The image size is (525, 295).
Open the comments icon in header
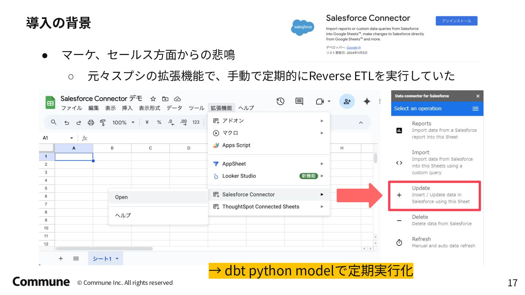299,101
